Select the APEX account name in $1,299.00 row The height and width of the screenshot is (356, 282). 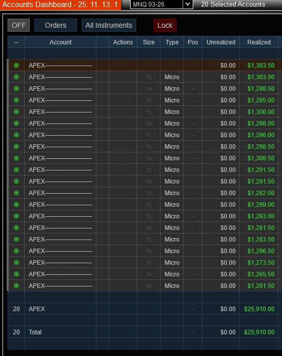click(61, 205)
